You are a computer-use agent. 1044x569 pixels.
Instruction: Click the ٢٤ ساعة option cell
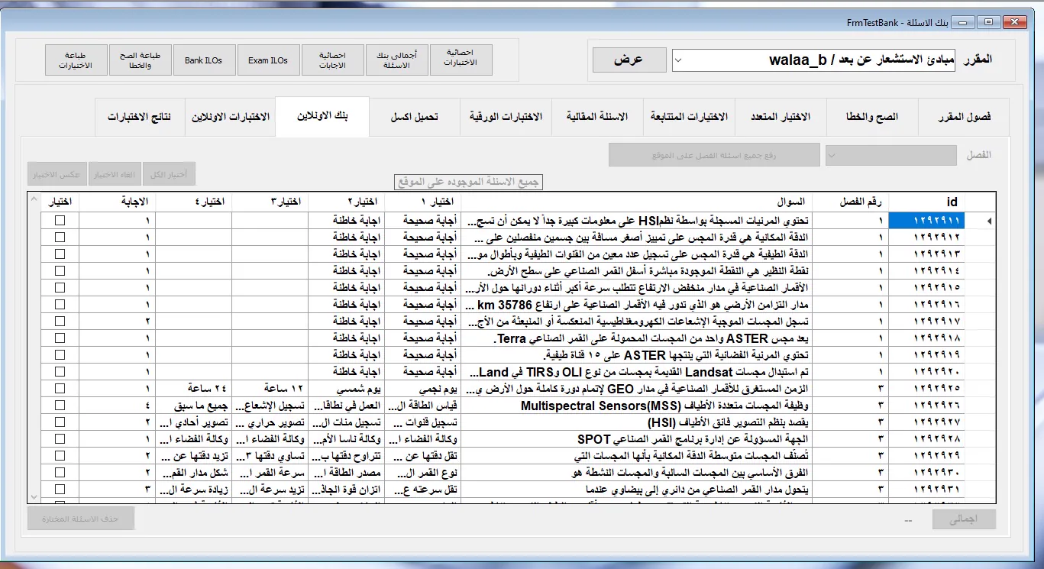pyautogui.click(x=194, y=388)
